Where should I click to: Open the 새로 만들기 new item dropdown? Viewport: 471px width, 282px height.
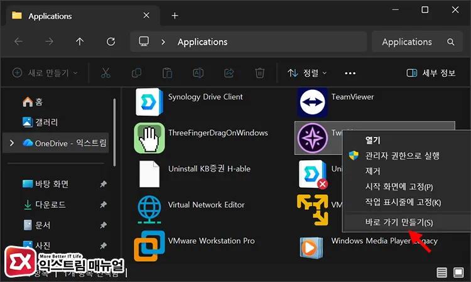tap(45, 73)
